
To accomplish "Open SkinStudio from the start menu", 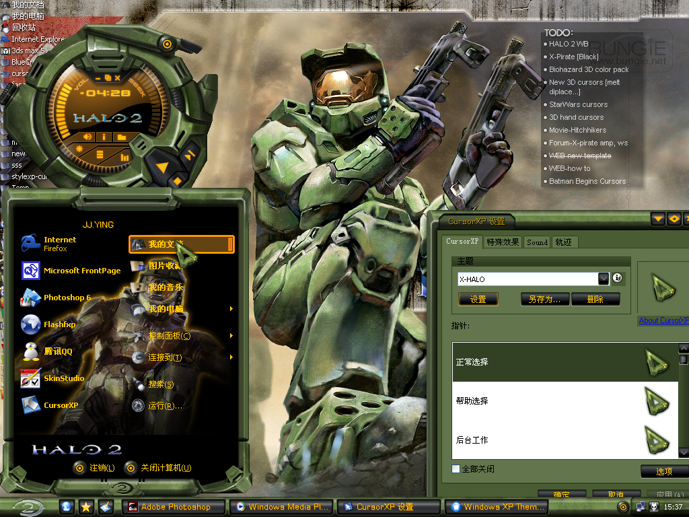I will pyautogui.click(x=52, y=378).
